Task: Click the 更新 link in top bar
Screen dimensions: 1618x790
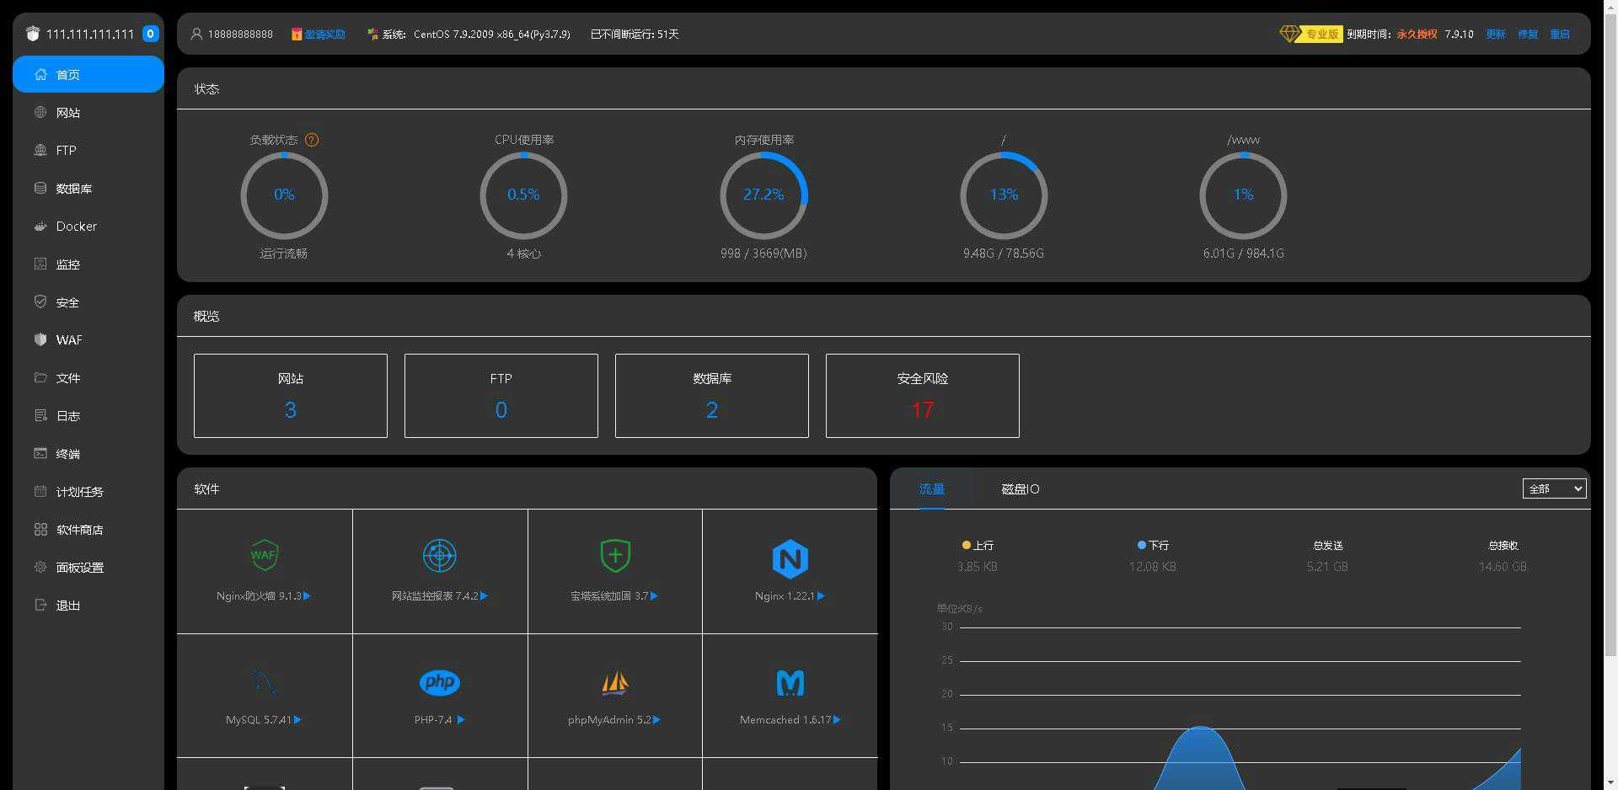Action: pos(1496,35)
